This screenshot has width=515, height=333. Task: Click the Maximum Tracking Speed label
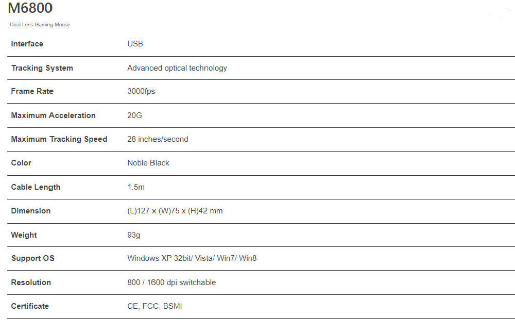click(x=59, y=139)
